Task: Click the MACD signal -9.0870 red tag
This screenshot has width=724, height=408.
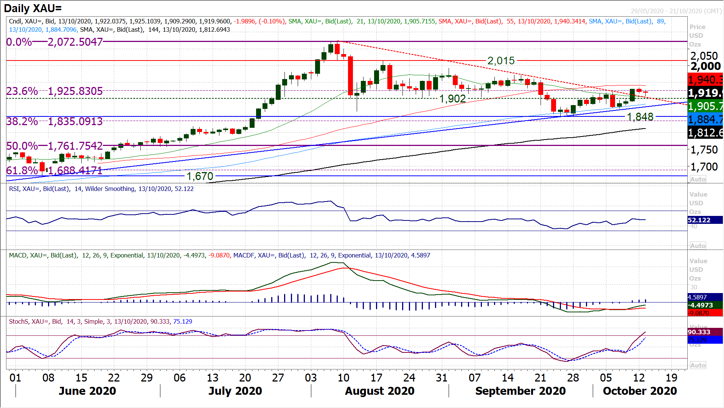Action: point(705,313)
